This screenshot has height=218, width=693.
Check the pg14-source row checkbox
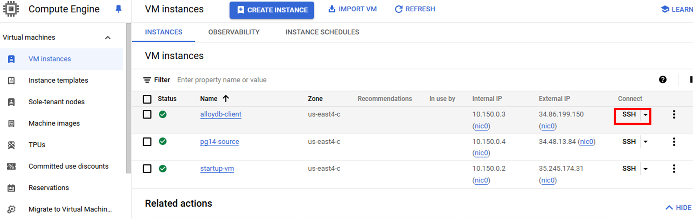point(147,142)
